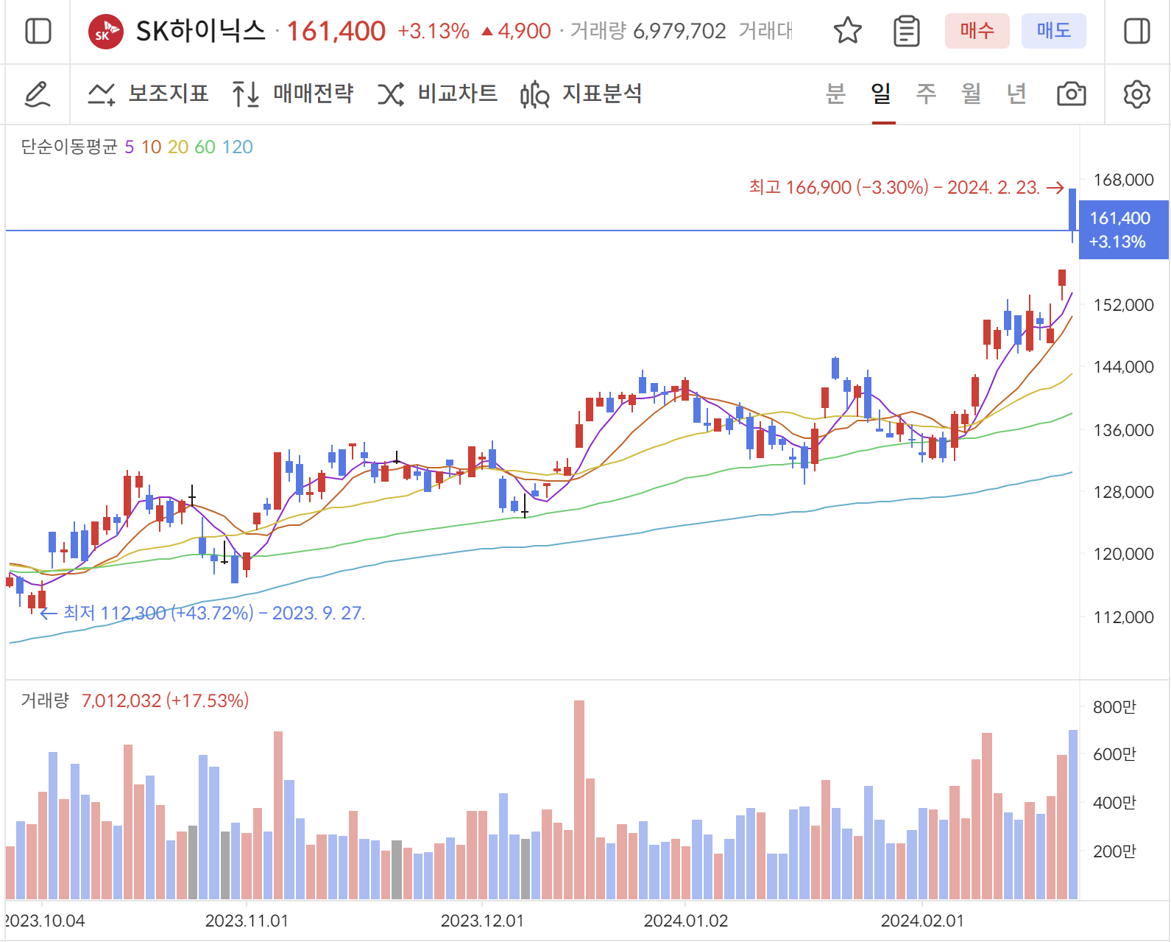Take a chart snapshot with camera icon

[x=1071, y=94]
